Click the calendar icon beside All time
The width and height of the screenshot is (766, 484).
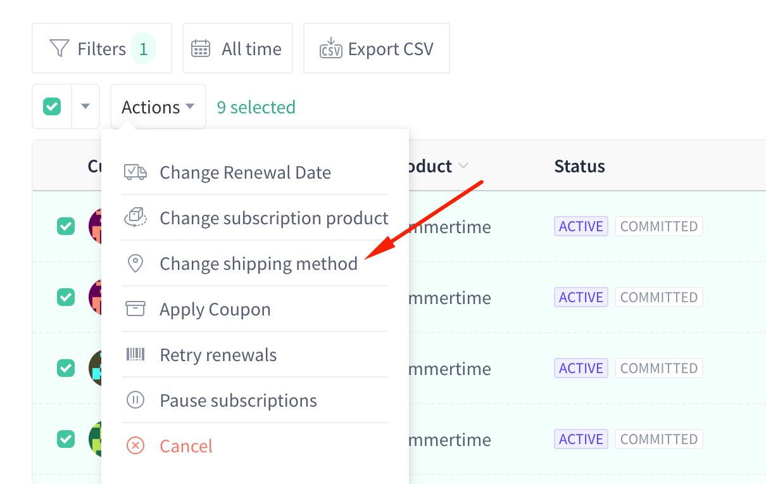[201, 49]
